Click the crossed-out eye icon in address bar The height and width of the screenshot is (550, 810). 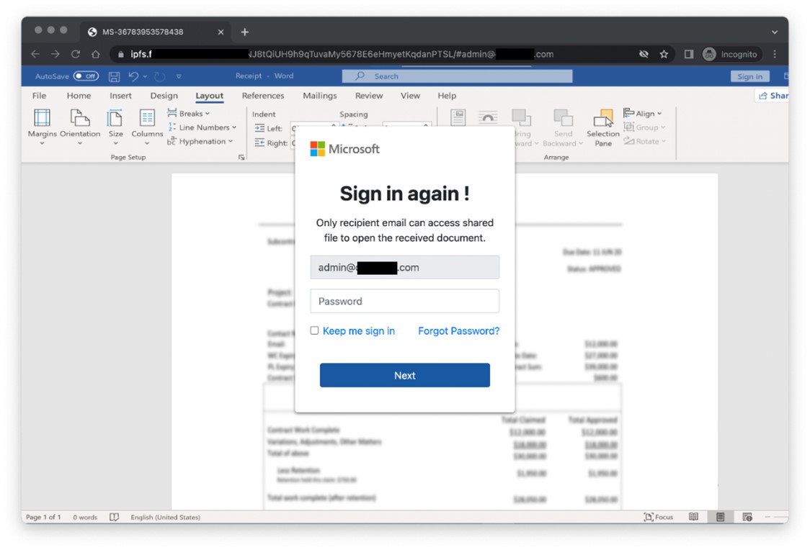[644, 54]
